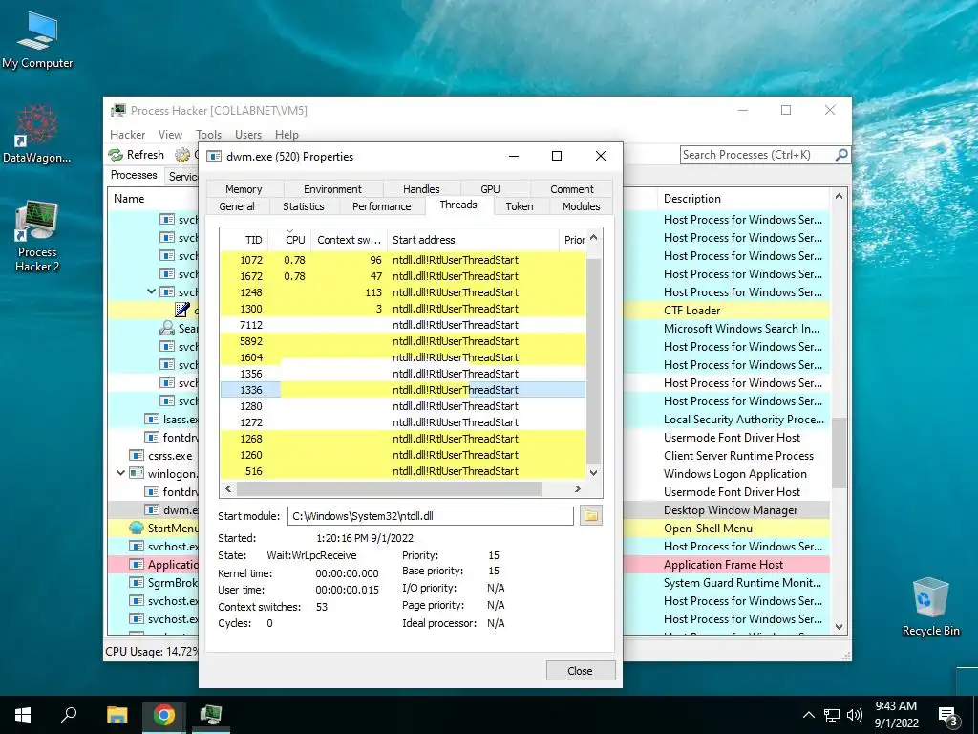Screen dimensions: 978x734
Task: Switch to the Statistics tab
Action: coord(304,206)
